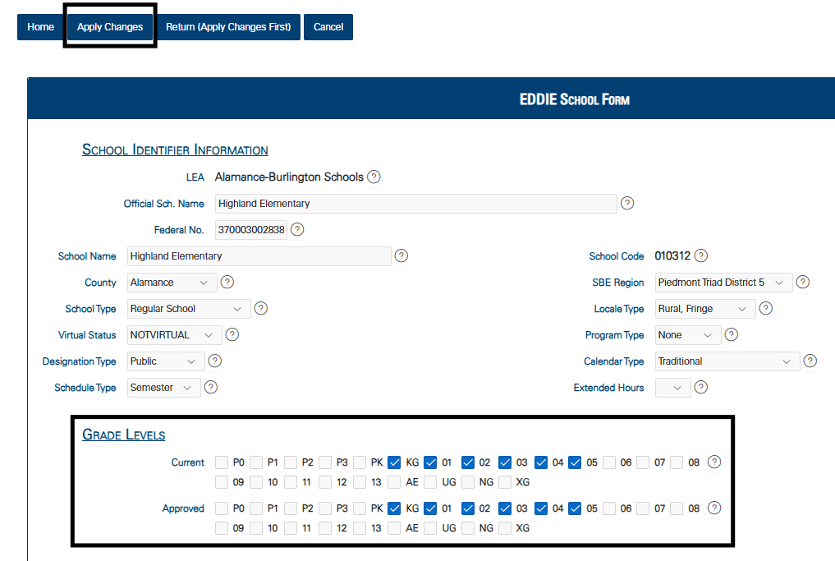The image size is (835, 561).
Task: Click the Locale Type help icon
Action: pyautogui.click(x=765, y=308)
